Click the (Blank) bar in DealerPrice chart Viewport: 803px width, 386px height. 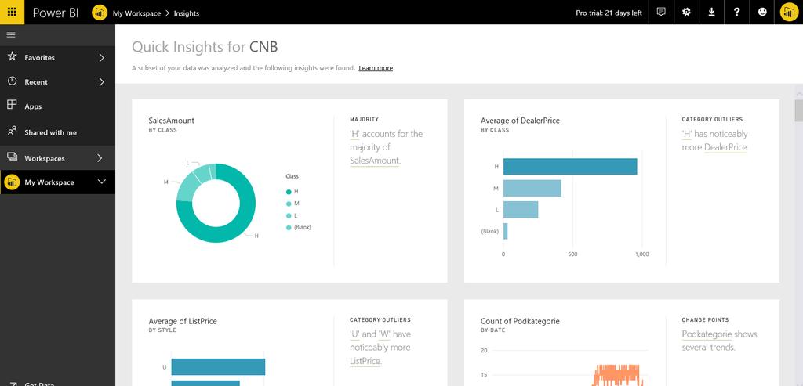(x=506, y=231)
